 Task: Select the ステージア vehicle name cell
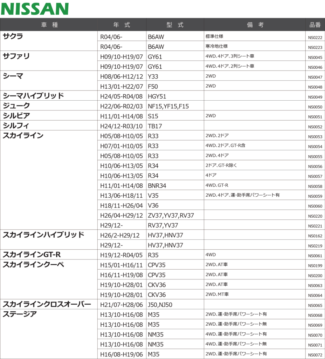pos(20,314)
